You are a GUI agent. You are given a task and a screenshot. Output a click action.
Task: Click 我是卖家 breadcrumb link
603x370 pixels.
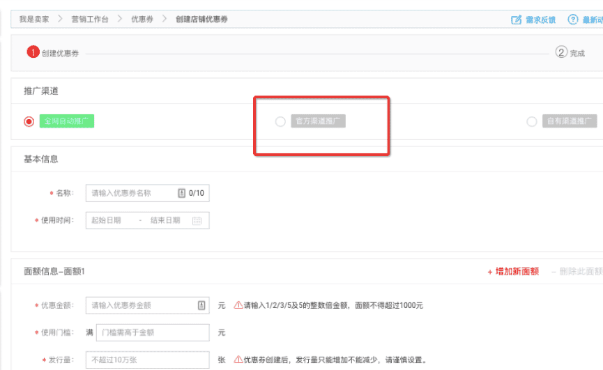pyautogui.click(x=35, y=19)
